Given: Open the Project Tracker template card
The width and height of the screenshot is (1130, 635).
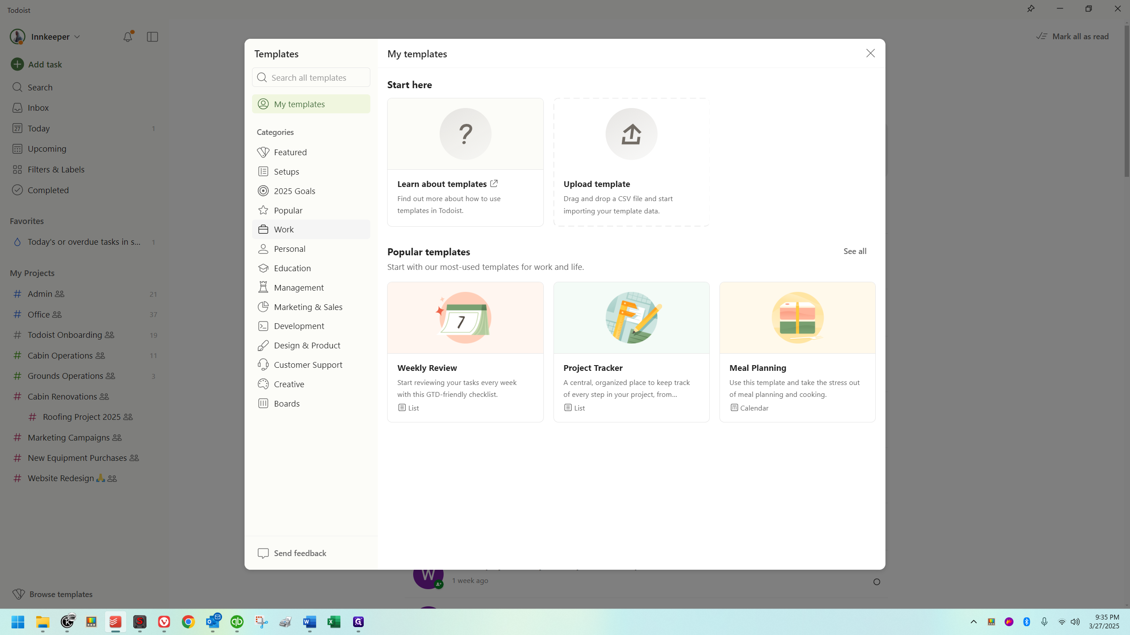Looking at the screenshot, I should pos(631,352).
